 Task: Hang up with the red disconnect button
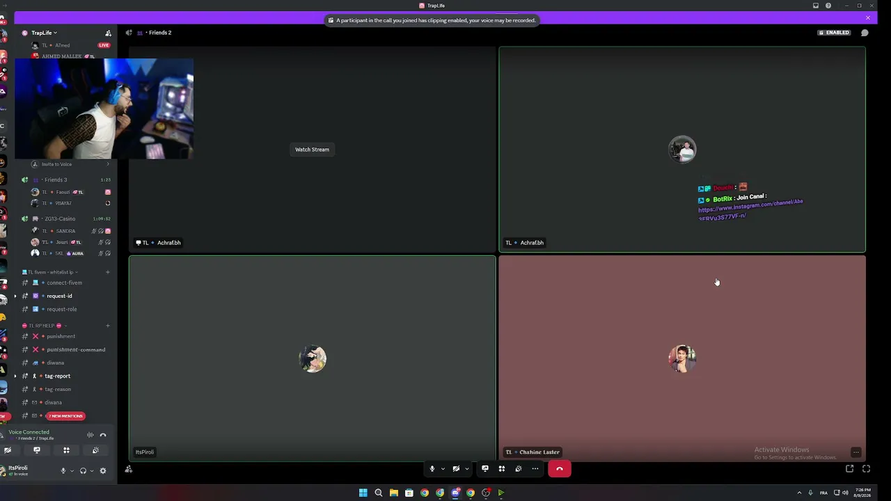pyautogui.click(x=560, y=469)
